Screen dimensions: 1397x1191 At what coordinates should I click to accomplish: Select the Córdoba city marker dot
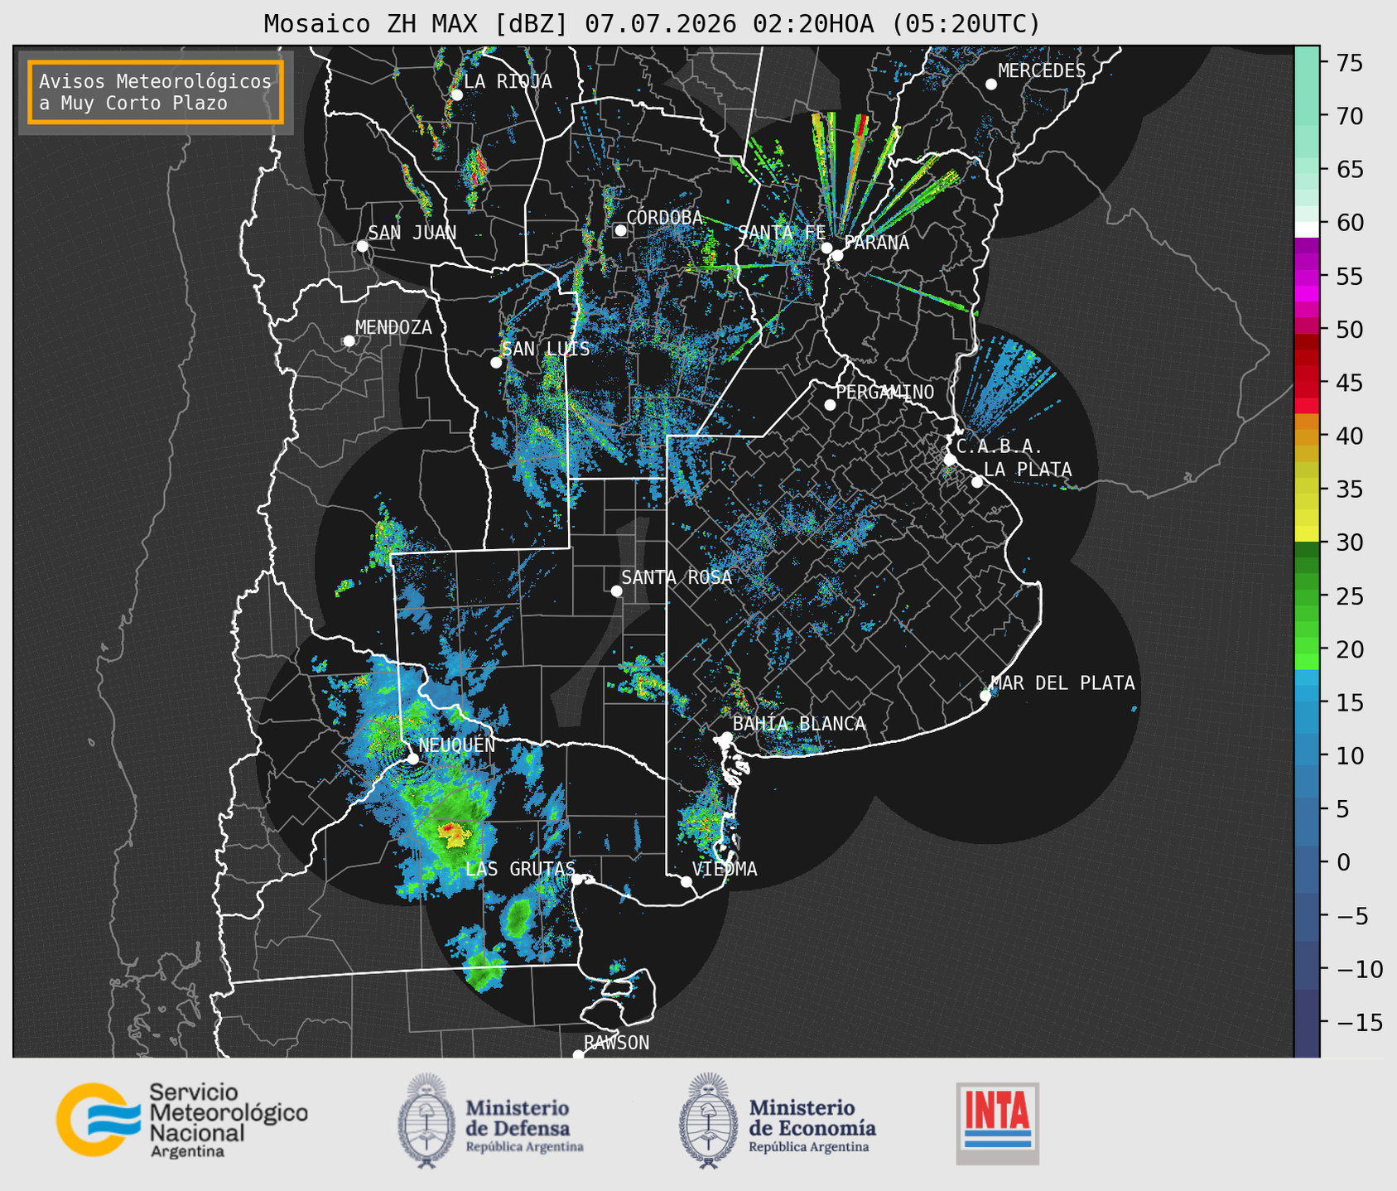(x=620, y=230)
